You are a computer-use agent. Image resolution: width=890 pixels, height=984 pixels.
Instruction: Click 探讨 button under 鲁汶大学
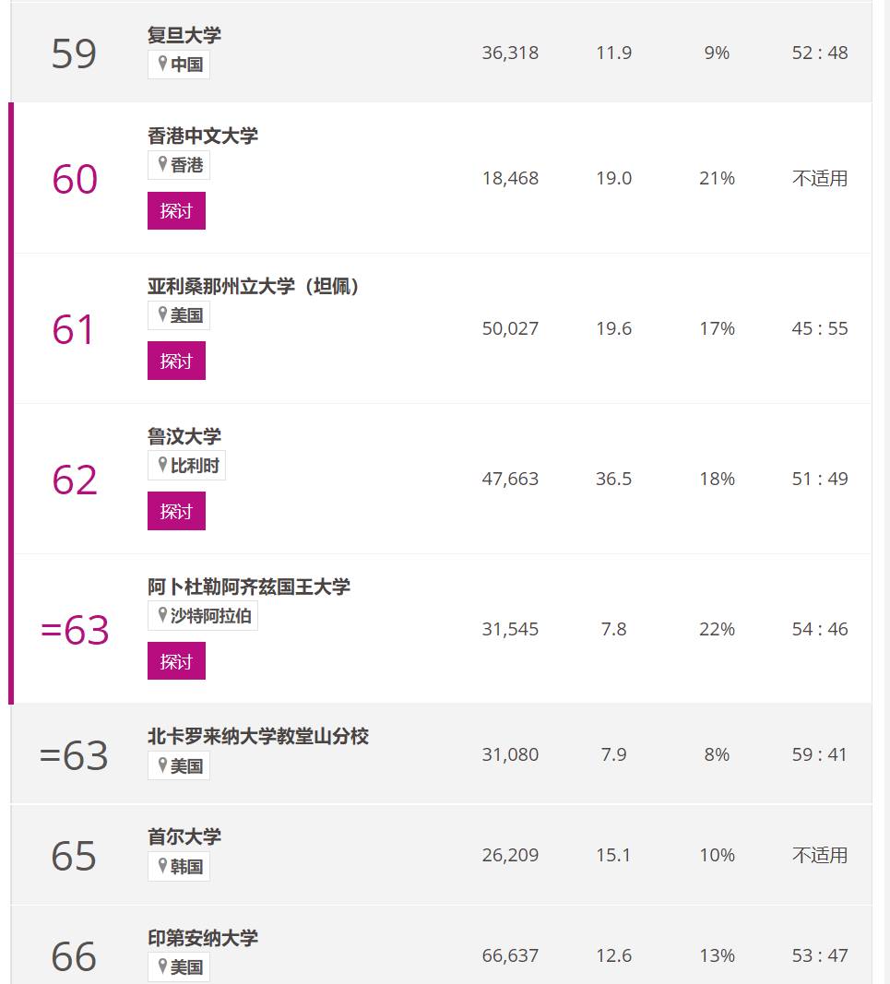click(x=176, y=512)
